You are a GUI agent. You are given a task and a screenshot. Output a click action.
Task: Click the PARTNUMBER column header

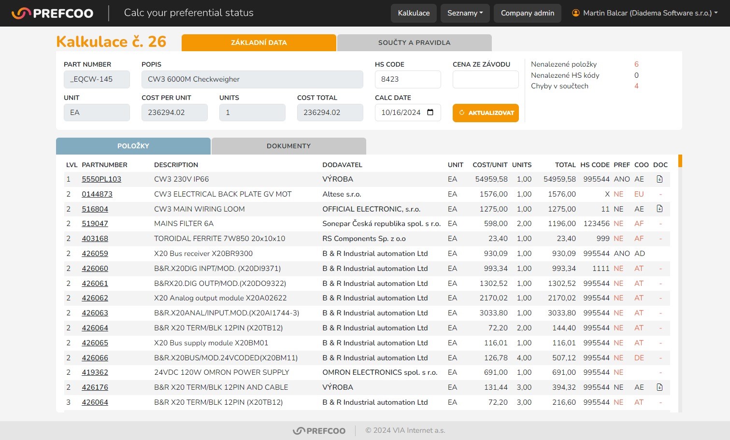104,165
